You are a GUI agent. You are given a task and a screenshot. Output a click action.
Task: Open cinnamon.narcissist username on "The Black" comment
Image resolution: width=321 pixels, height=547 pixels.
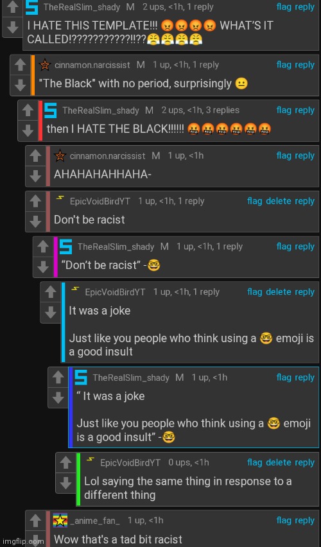click(92, 65)
